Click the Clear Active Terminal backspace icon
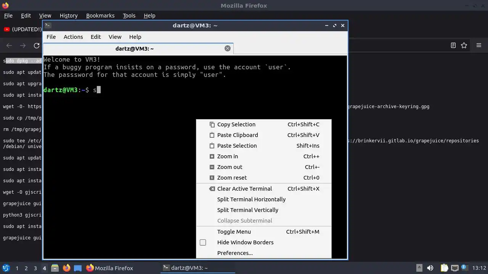 pos(212,189)
